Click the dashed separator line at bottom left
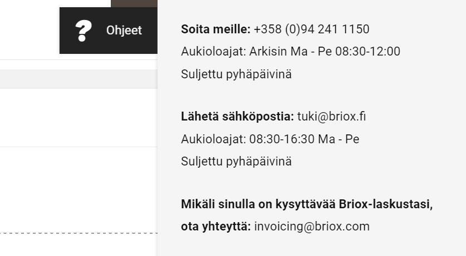466x256 pixels. click(79, 233)
